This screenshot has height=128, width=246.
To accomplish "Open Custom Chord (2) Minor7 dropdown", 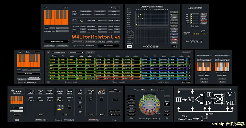I will [x=222, y=79].
